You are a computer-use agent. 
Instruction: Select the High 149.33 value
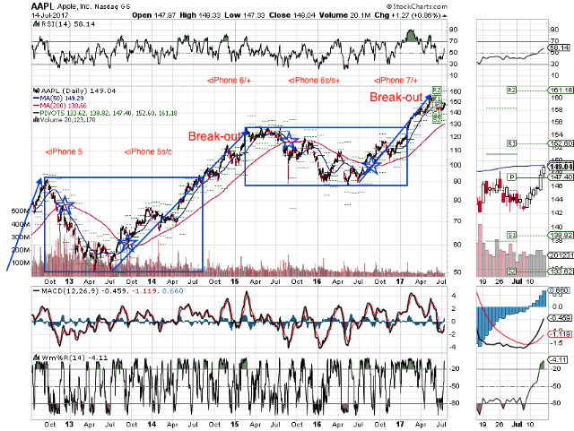pyautogui.click(x=200, y=15)
